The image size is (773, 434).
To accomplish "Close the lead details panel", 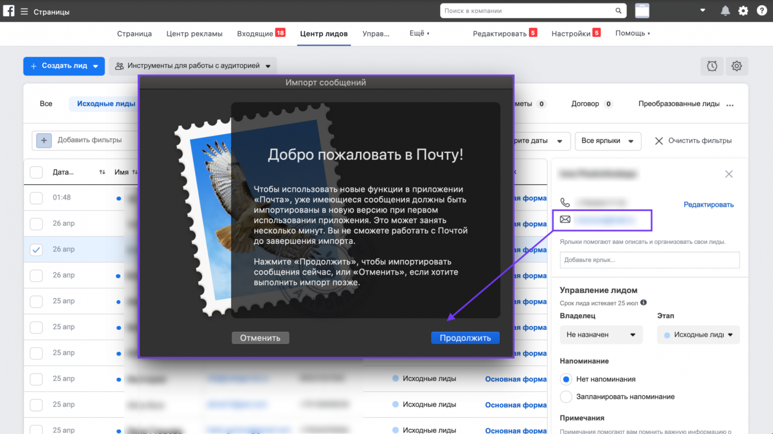I will click(x=729, y=174).
